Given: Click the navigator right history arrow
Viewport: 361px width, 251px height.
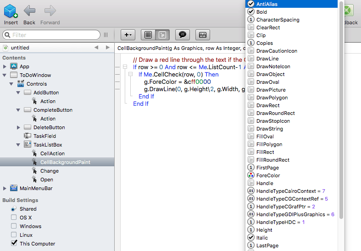Looking at the screenshot, I should tap(107, 48).
